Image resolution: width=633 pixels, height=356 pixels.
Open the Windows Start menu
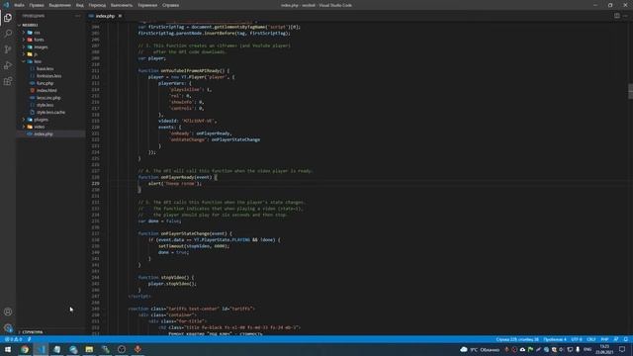coord(8,349)
